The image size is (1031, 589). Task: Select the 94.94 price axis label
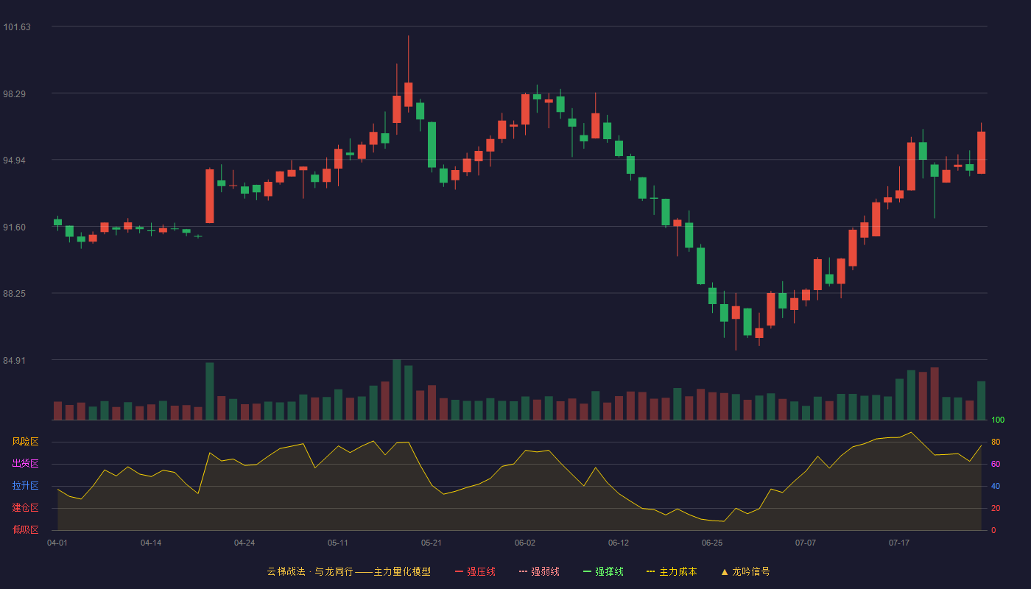click(x=15, y=161)
